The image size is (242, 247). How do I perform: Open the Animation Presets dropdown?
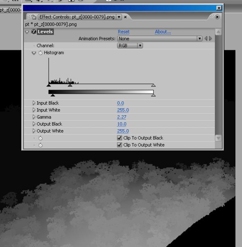pyautogui.click(x=160, y=39)
